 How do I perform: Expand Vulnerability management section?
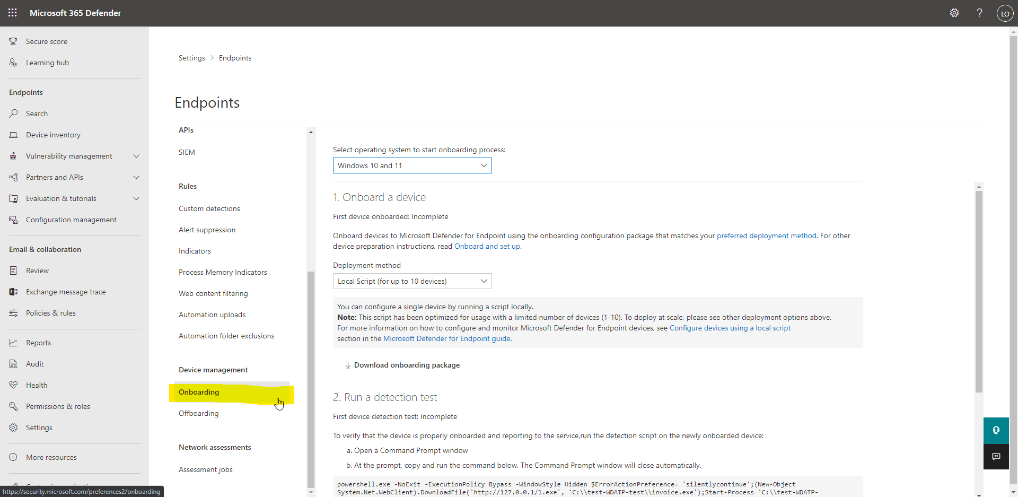tap(136, 156)
